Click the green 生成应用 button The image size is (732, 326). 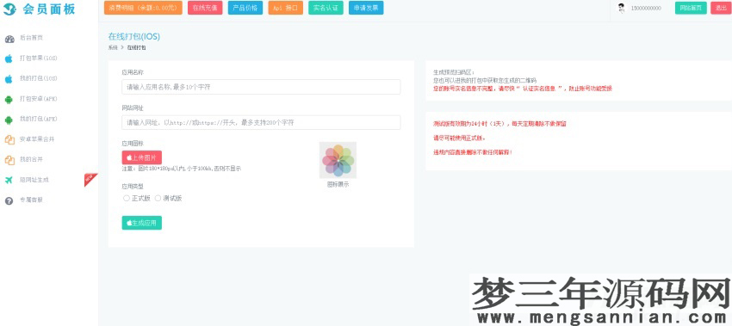142,223
